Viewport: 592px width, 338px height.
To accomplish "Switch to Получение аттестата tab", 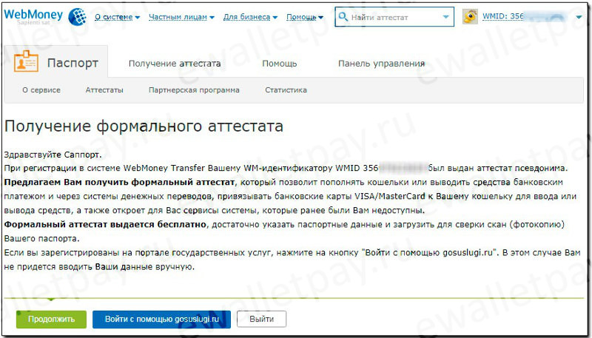I will pyautogui.click(x=175, y=64).
